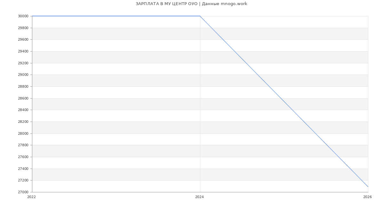
Task: Click the 27600 y-axis label
Action: 23,157
